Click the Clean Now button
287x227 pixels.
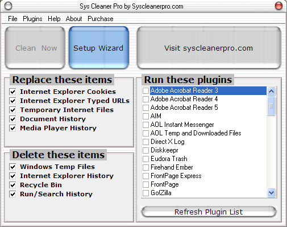[x=35, y=48]
